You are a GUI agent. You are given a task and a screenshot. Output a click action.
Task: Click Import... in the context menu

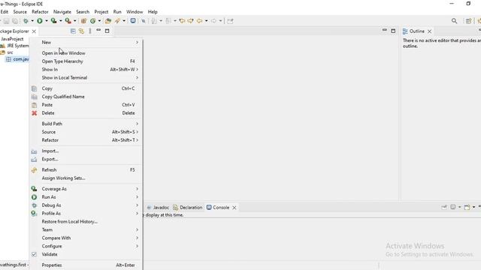click(86, 151)
